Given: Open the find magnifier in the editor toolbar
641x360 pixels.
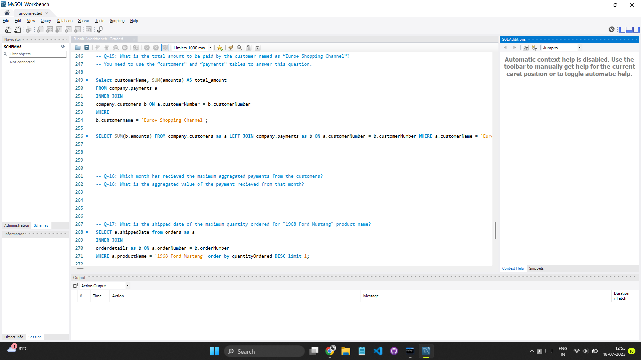Looking at the screenshot, I should (x=239, y=48).
